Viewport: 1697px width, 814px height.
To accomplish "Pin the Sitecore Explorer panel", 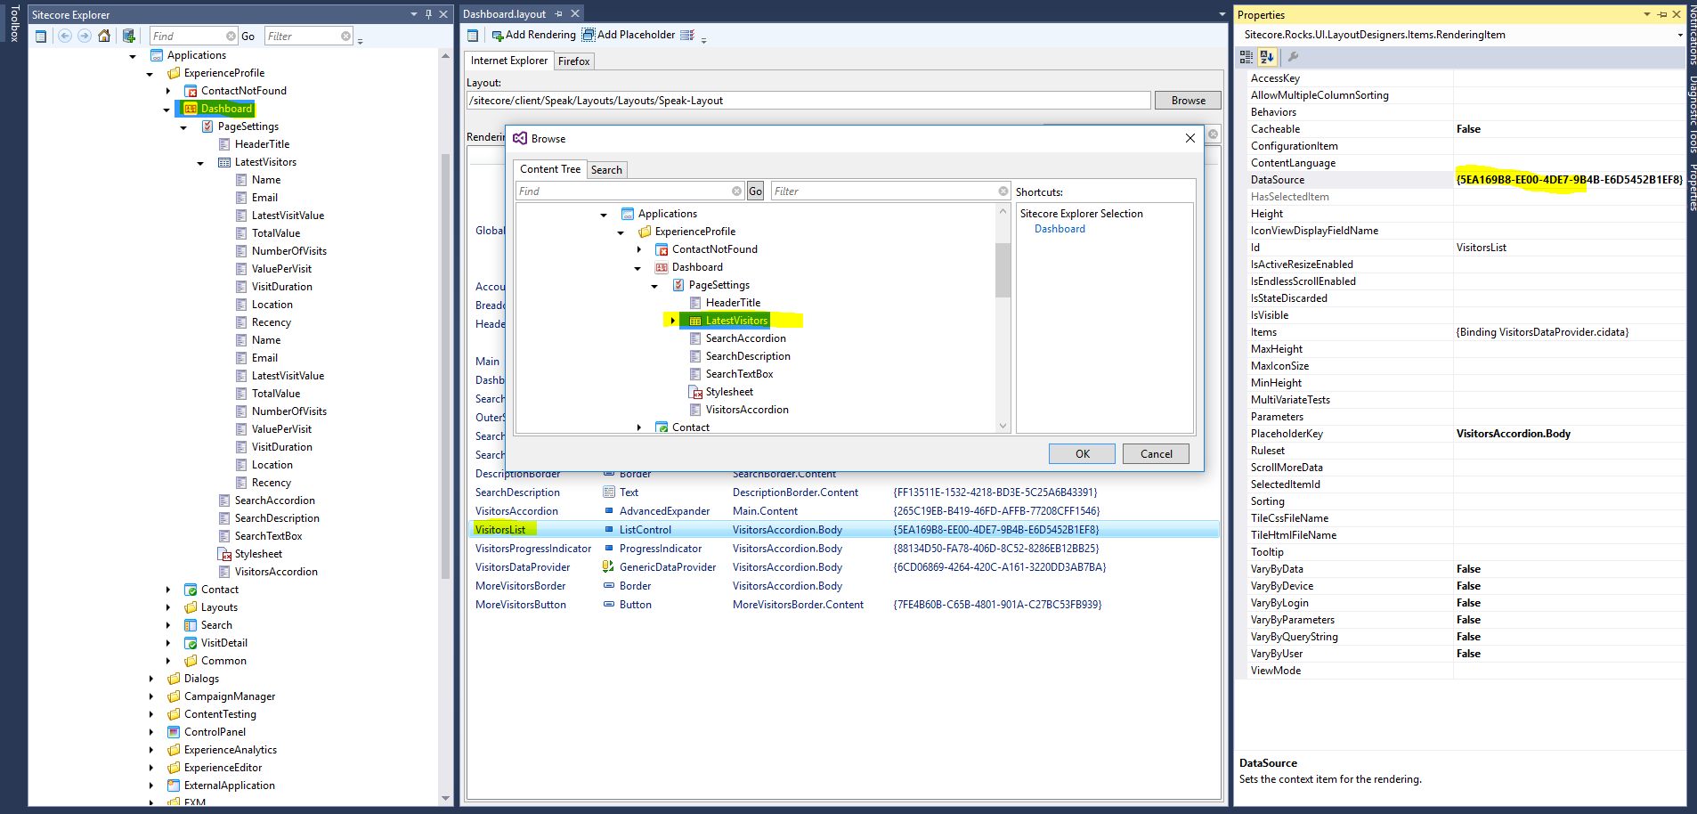I will 428,14.
